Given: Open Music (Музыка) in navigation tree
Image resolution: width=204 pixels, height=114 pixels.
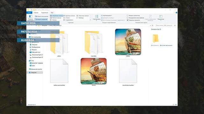Looking at the screenshot, I should [x=33, y=50].
